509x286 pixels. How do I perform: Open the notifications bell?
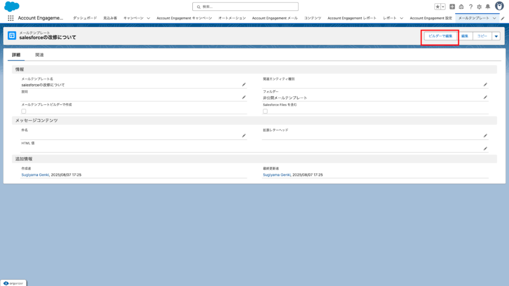(x=488, y=6)
